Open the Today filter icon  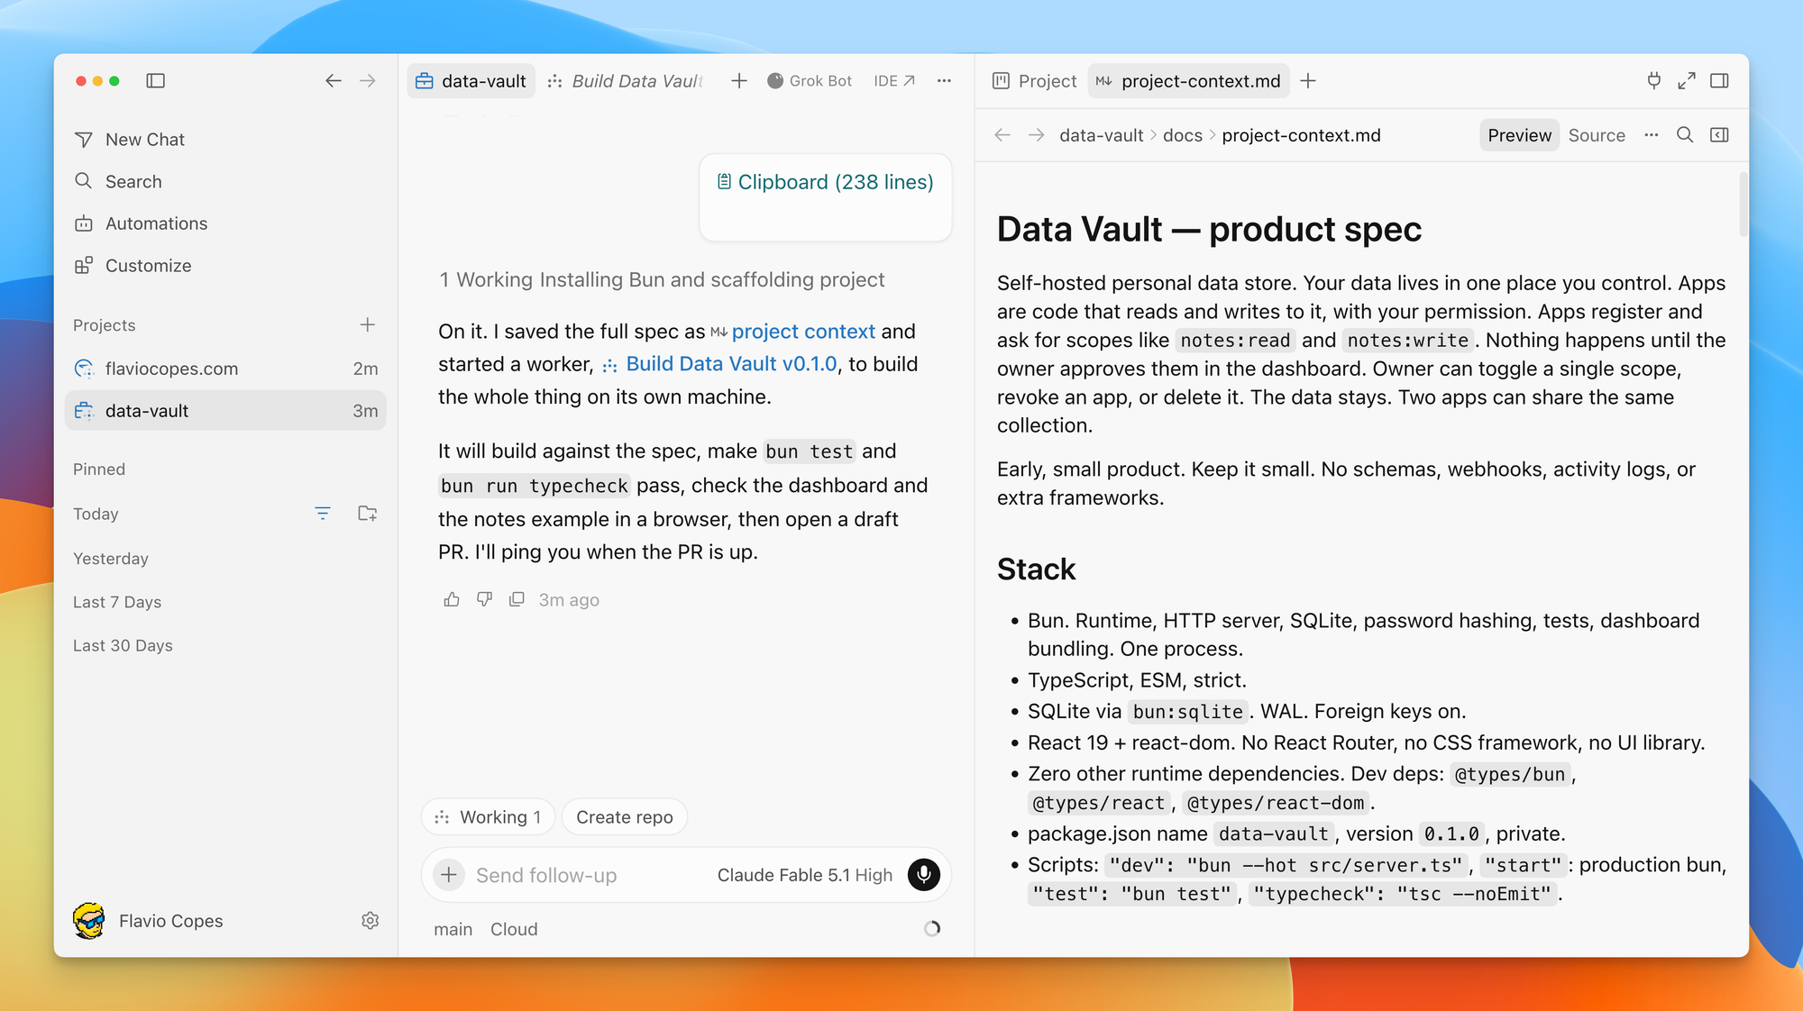tap(323, 514)
